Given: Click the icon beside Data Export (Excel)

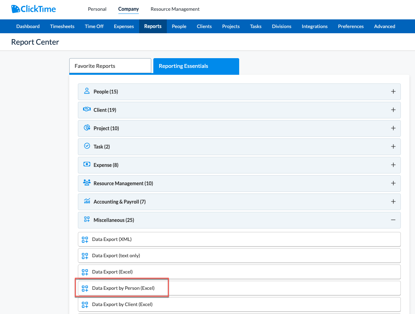Looking at the screenshot, I should [85, 272].
